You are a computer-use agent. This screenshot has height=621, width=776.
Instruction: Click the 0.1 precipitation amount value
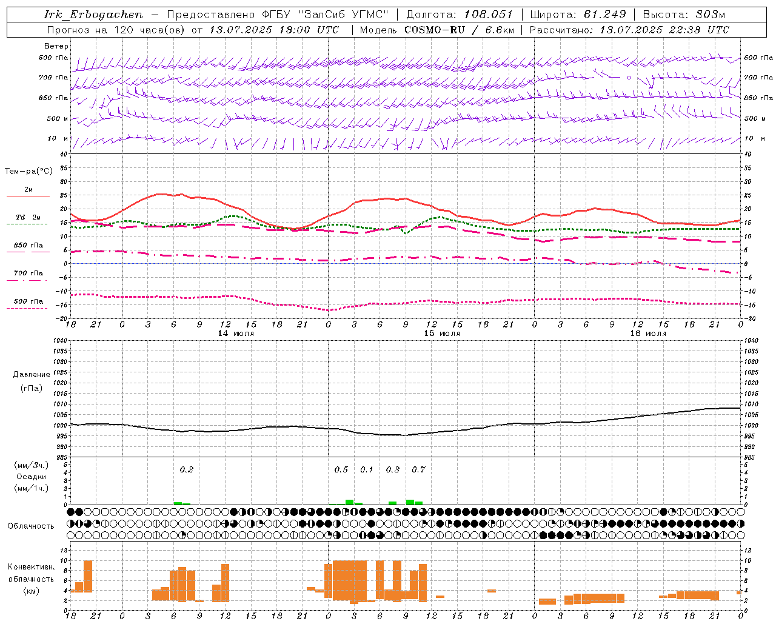pos(367,469)
